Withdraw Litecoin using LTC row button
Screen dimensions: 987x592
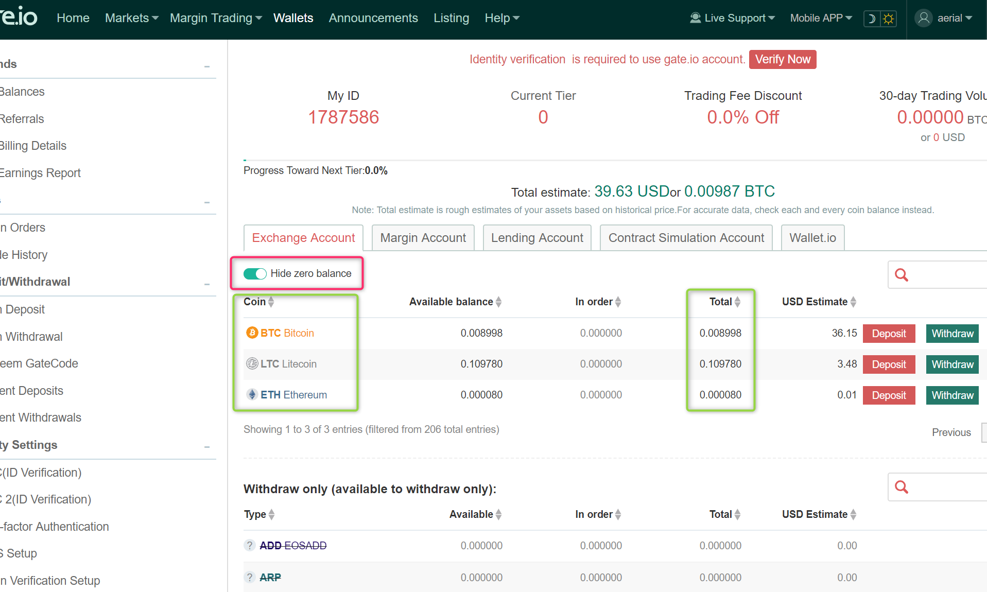pos(952,364)
